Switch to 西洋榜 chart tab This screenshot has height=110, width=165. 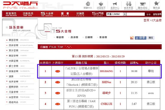[74, 37]
